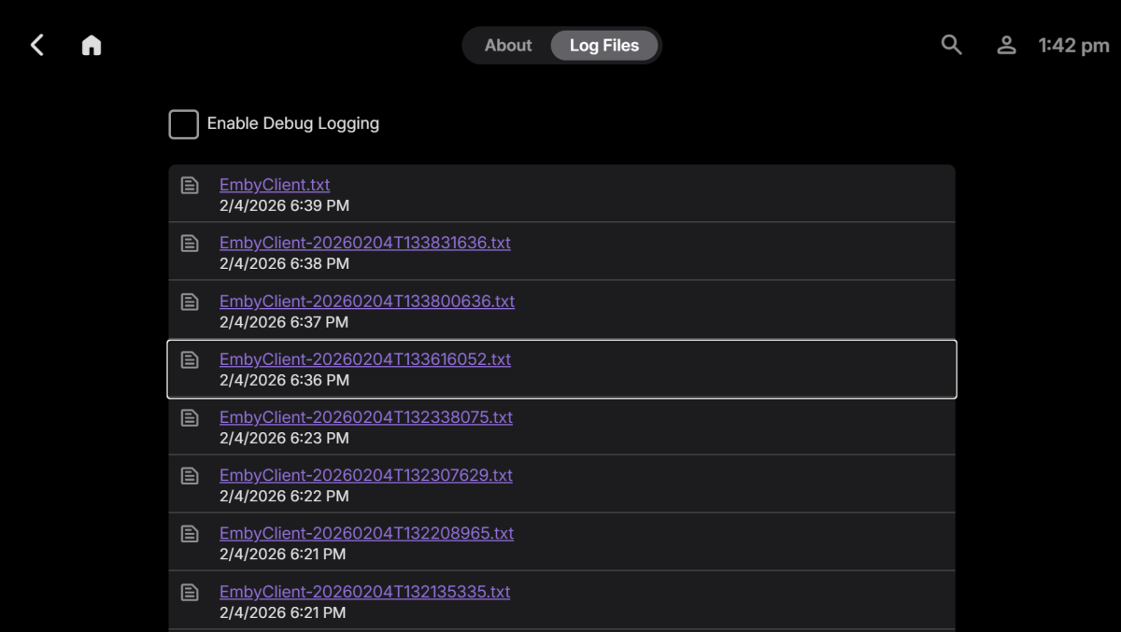Open EmbyClient-20260204T132208965.txt

[x=366, y=533]
